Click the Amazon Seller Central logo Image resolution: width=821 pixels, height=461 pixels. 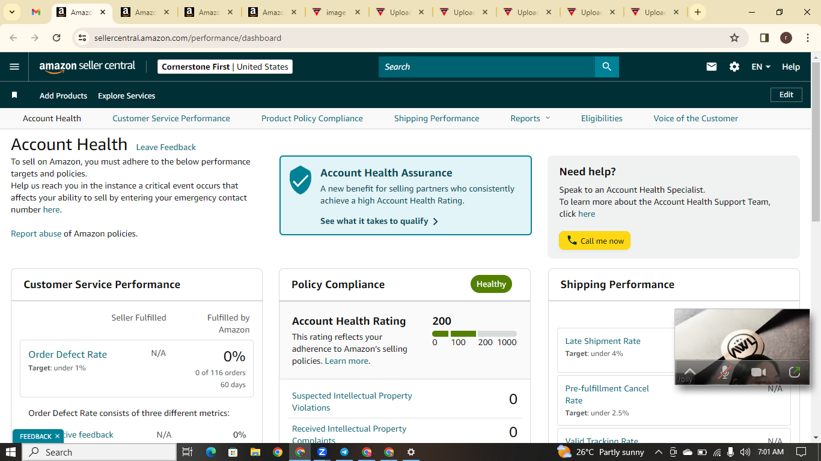[x=87, y=67]
